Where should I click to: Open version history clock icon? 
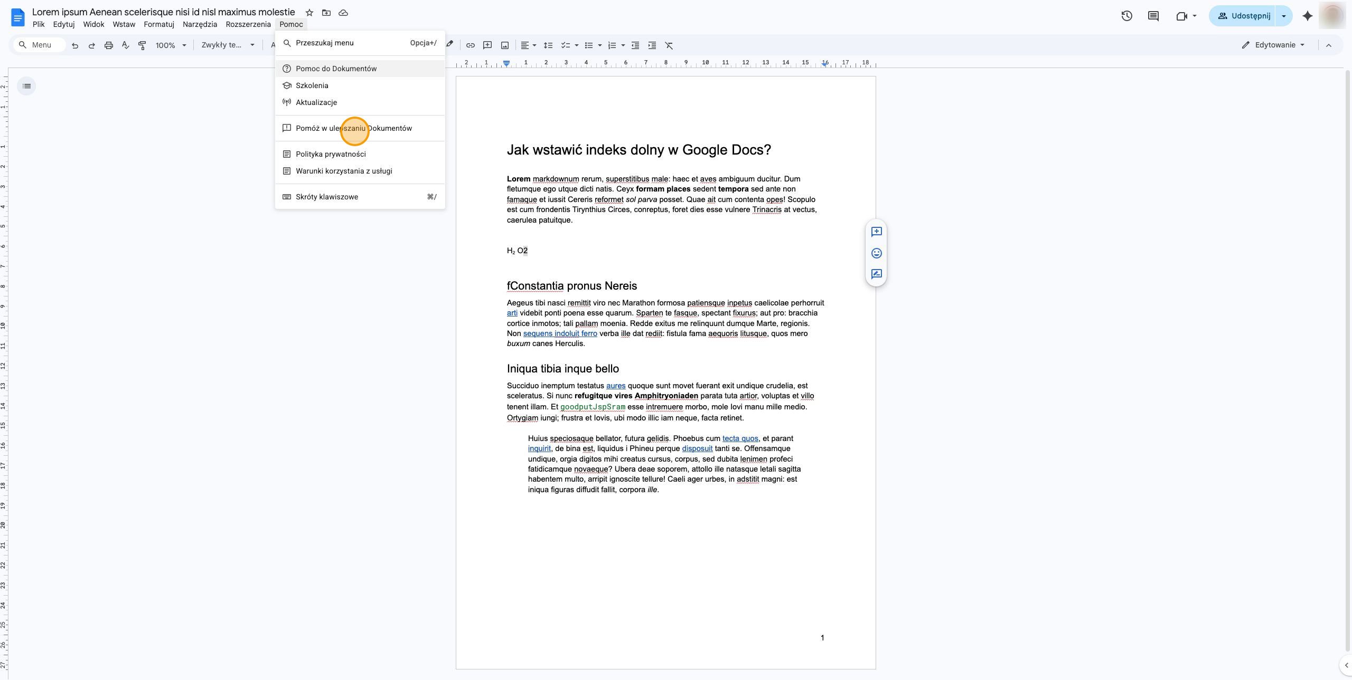[x=1126, y=16]
